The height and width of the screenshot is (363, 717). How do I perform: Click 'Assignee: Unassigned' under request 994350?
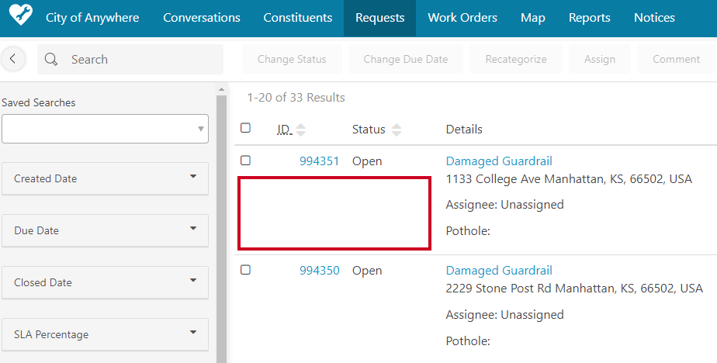[504, 315]
